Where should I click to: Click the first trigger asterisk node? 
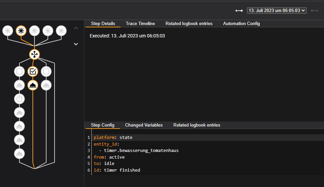(8, 31)
